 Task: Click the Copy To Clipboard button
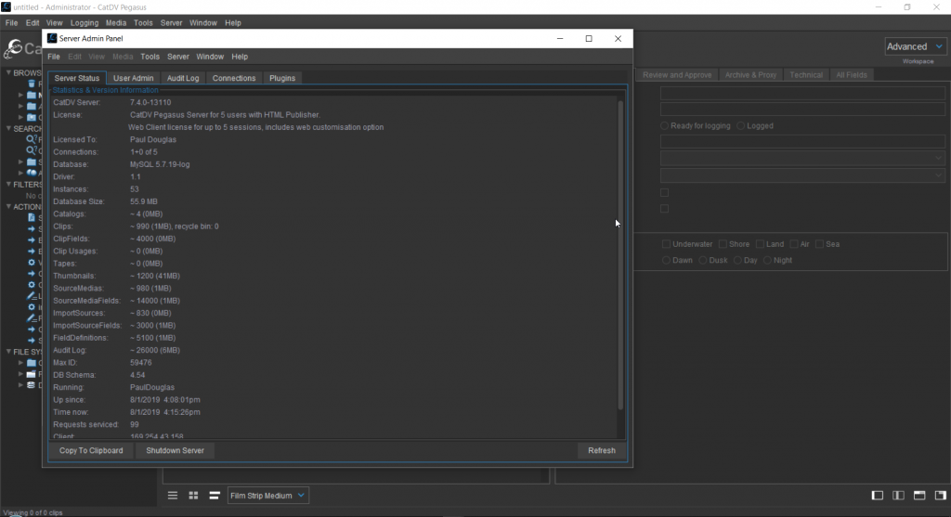click(91, 450)
